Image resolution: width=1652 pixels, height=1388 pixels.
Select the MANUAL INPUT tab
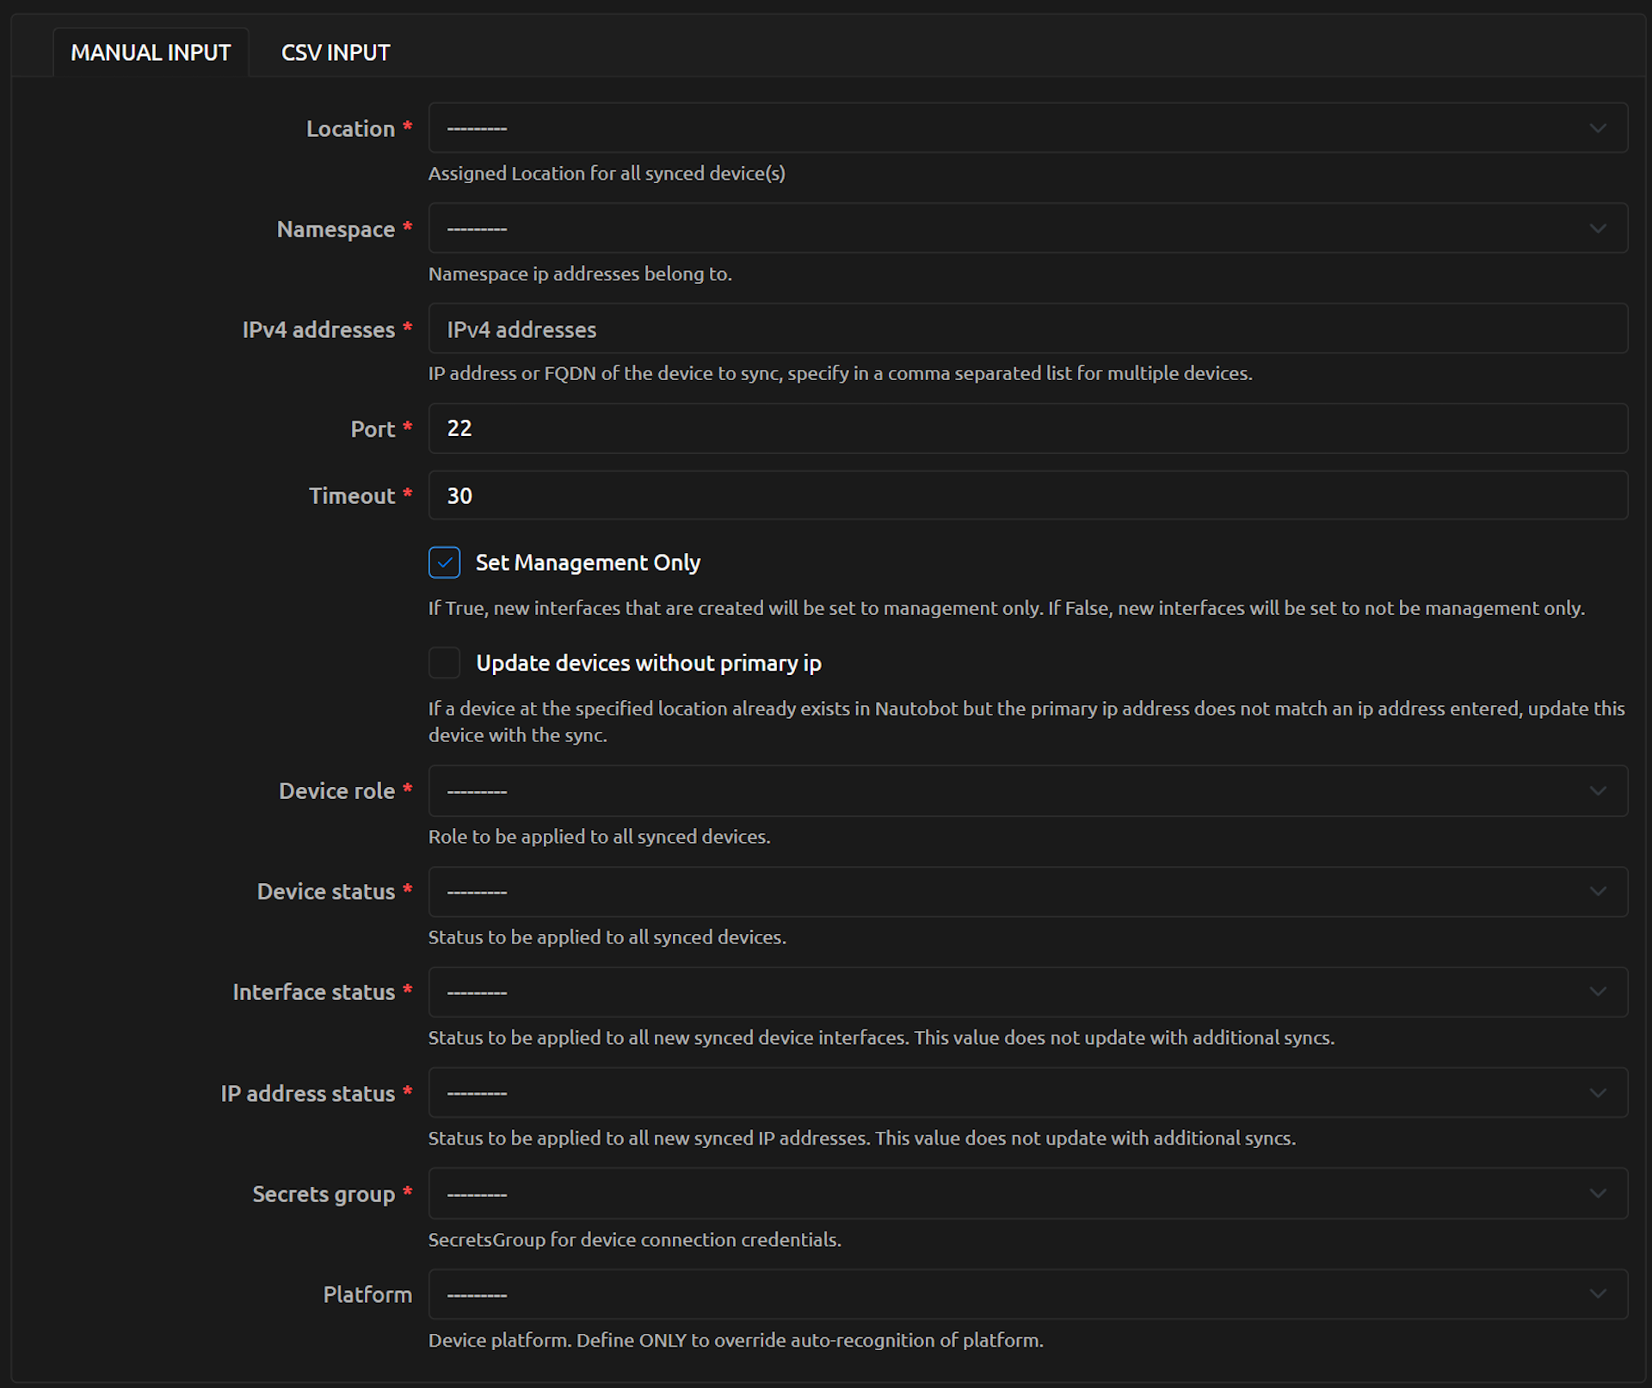coord(151,52)
